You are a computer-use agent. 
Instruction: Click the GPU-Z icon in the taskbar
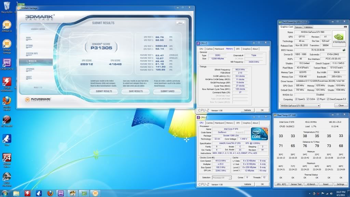point(84,193)
